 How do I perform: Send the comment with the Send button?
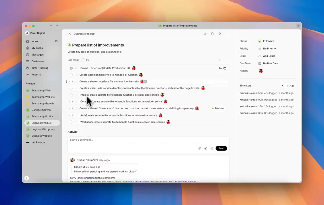pos(221,148)
